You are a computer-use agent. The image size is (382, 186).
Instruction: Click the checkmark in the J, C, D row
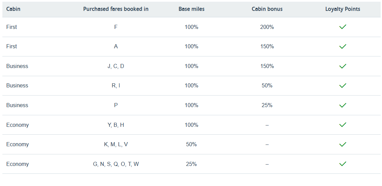(x=343, y=66)
